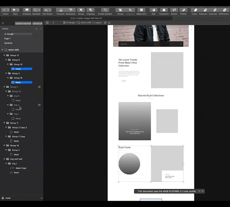The width and height of the screenshot is (230, 207).
Task: Select the Group 5 layer
Action: [16, 73]
